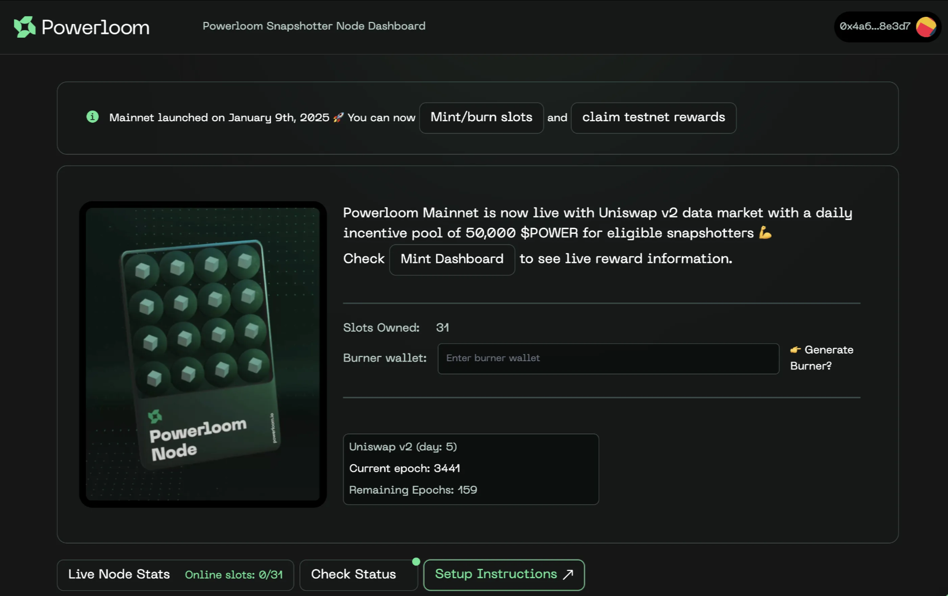Open Mint/burn slots page
This screenshot has height=596, width=948.
pyautogui.click(x=481, y=118)
